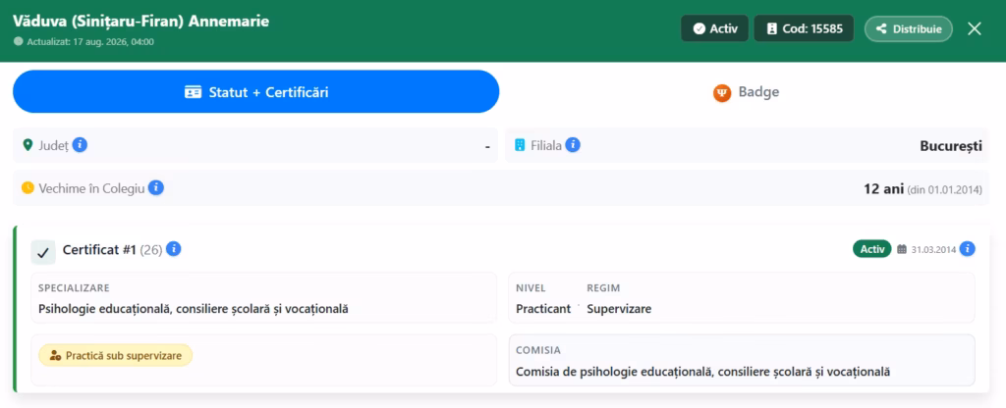Click the green location pin icon
The height and width of the screenshot is (408, 1006).
[28, 145]
